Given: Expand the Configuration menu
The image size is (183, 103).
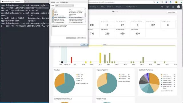Looking at the screenshot, I should [x=132, y=7].
